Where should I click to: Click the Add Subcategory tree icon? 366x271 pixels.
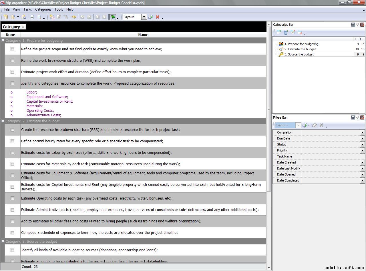(x=286, y=33)
